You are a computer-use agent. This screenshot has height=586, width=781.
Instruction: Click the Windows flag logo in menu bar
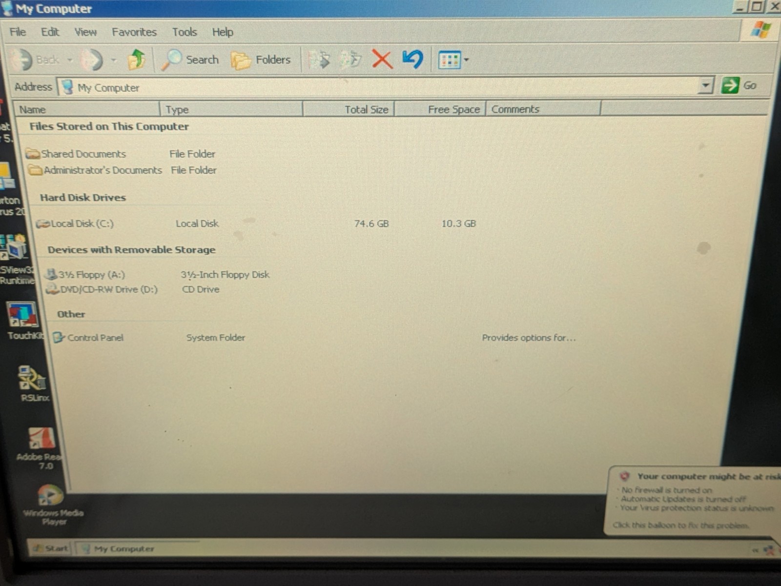click(761, 30)
